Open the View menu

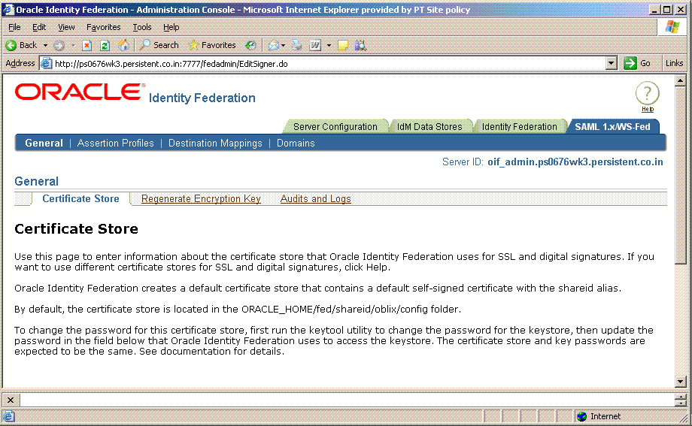click(66, 27)
